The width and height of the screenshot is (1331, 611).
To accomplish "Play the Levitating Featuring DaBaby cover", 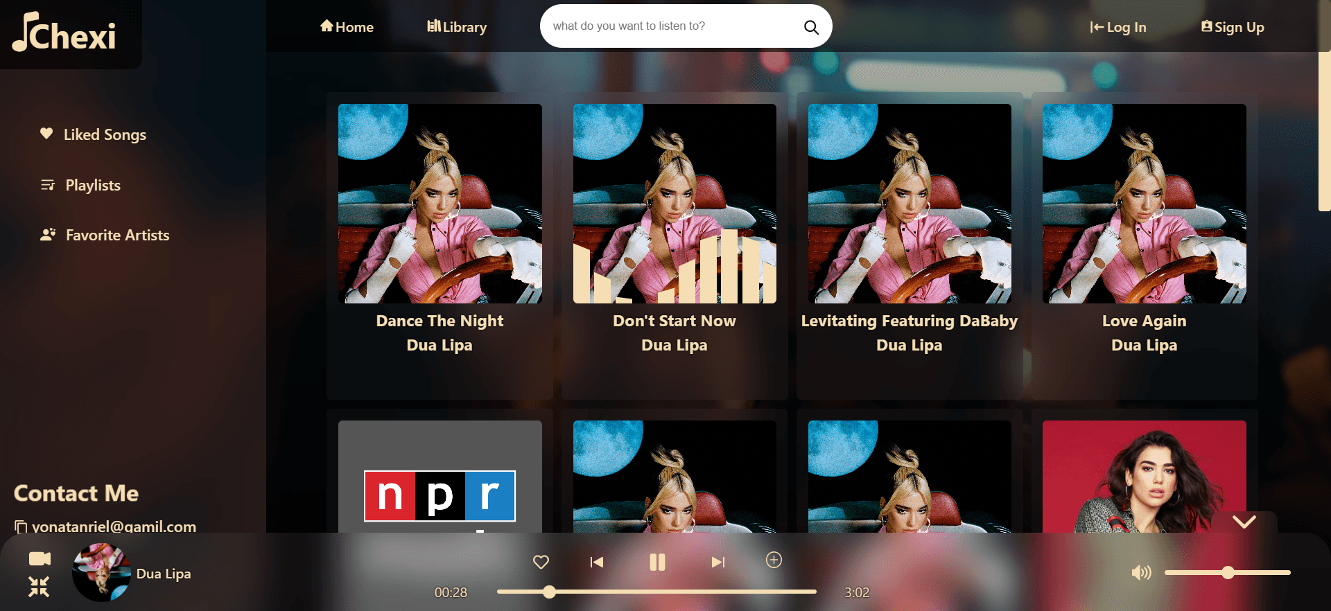I will (x=910, y=204).
